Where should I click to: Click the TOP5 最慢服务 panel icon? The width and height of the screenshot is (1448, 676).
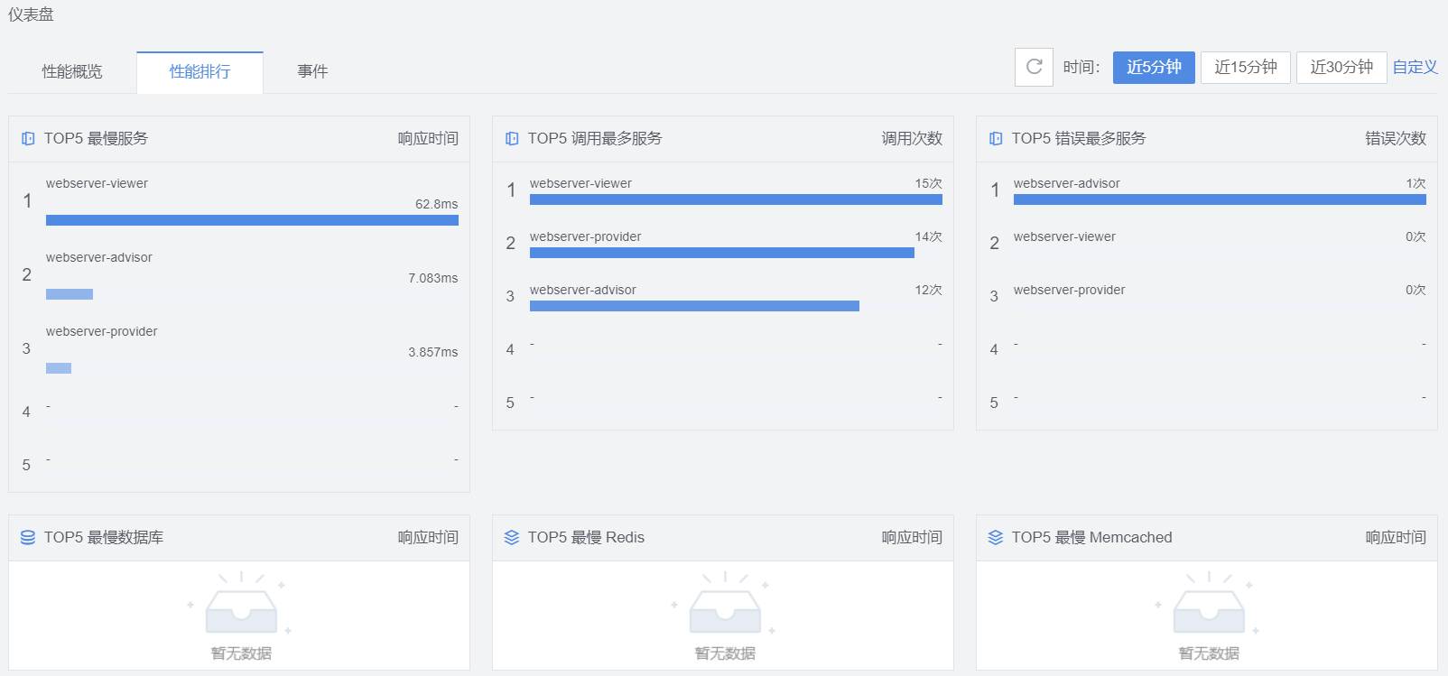(x=28, y=138)
